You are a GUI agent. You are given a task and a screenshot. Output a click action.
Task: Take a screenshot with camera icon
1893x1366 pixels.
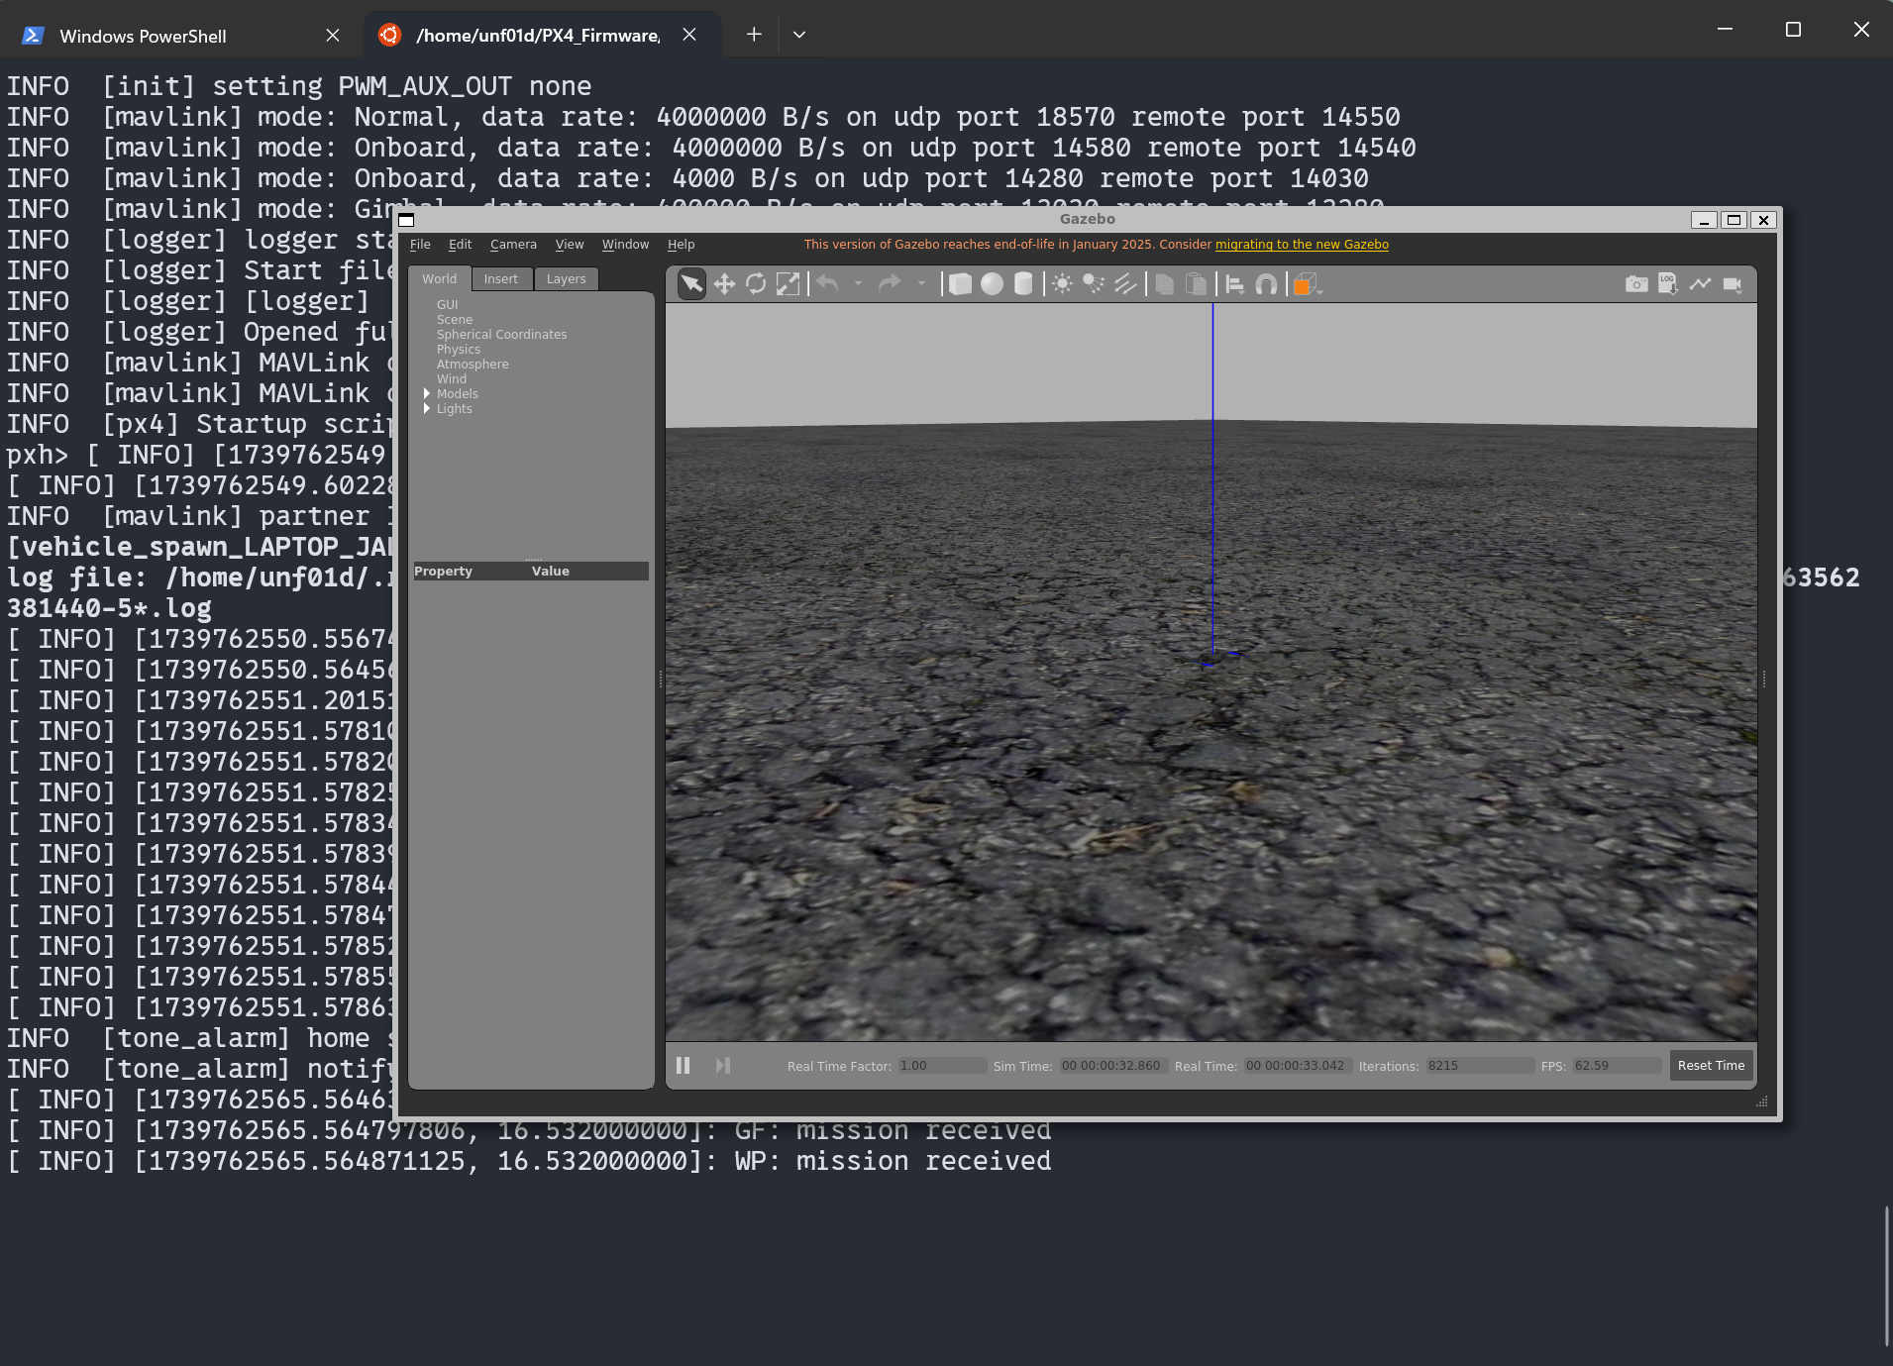1636,284
